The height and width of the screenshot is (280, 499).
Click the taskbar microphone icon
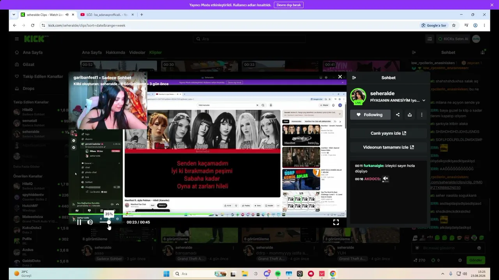coord(451,274)
